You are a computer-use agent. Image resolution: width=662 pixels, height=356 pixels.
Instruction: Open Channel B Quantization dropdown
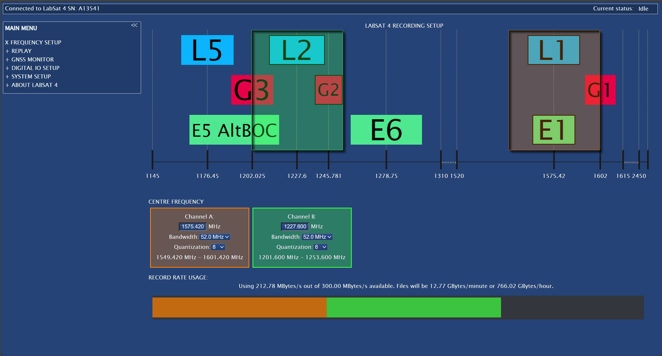(x=321, y=247)
